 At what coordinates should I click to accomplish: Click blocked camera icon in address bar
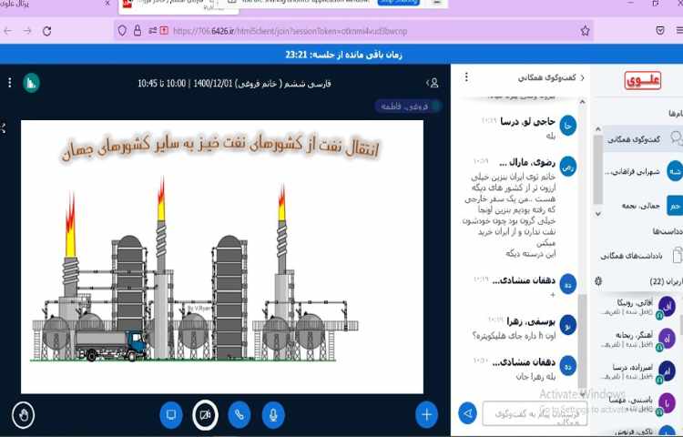click(164, 31)
